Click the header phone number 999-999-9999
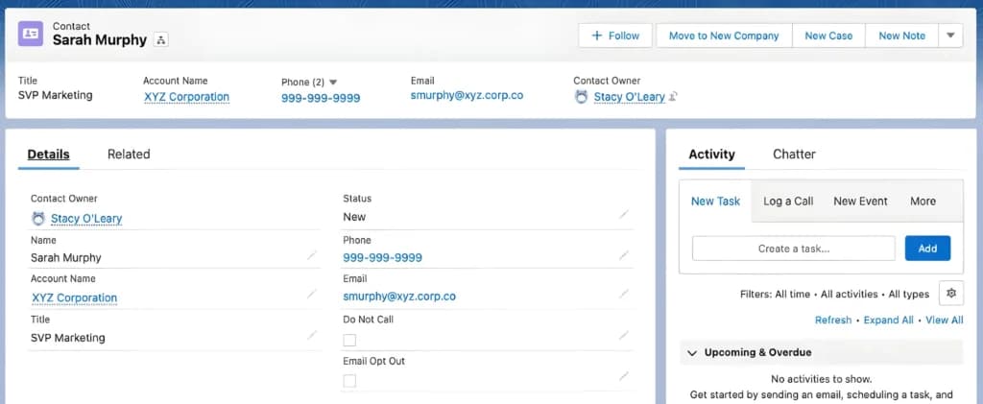983x404 pixels. coord(321,98)
